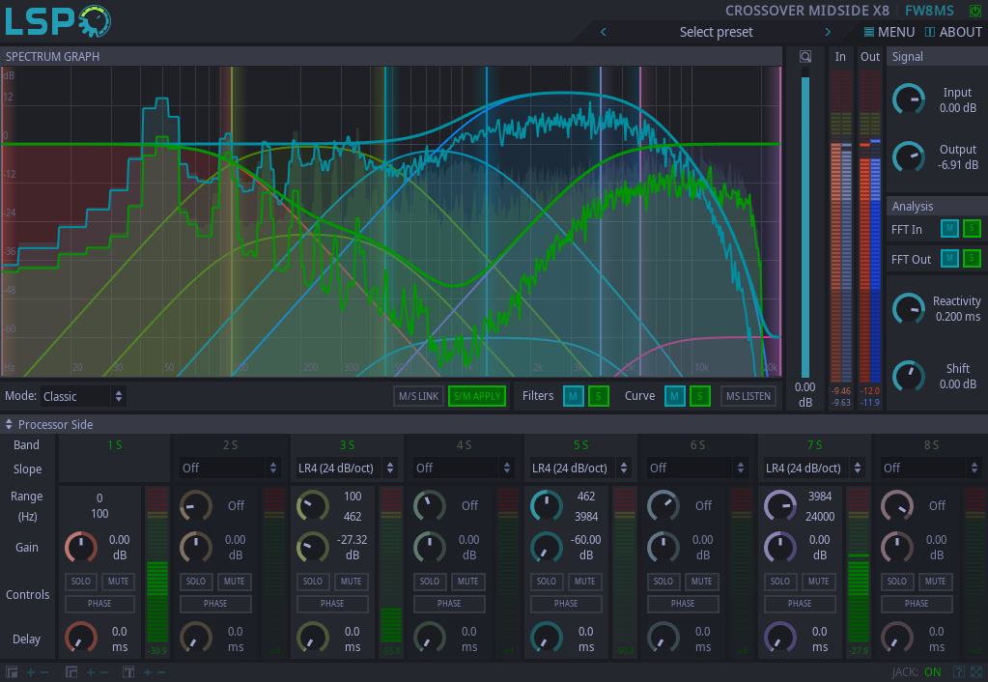
Task: Disable the S/M APPLY toggle
Action: [x=477, y=396]
